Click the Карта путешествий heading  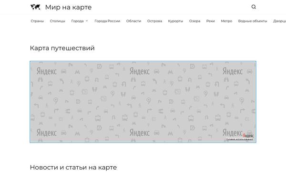[x=62, y=48]
